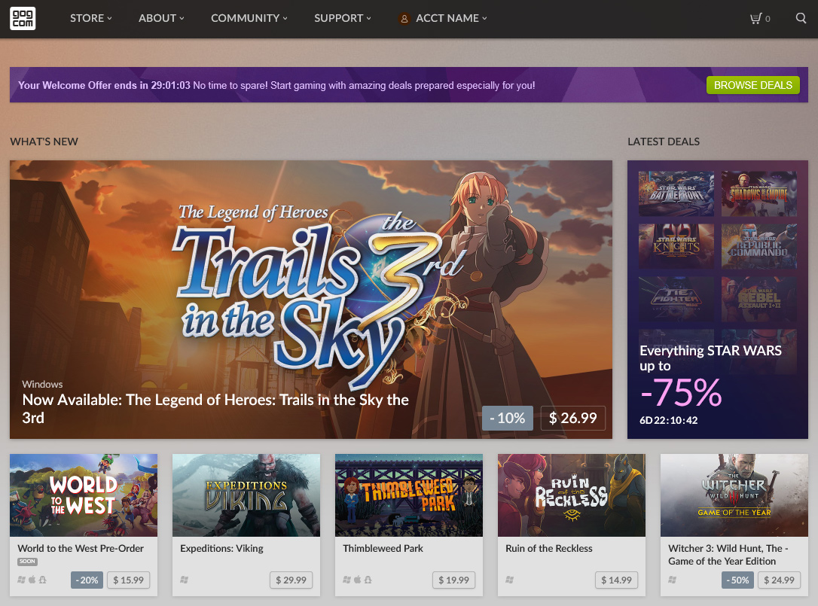818x606 pixels.
Task: Click $ 24.99 price for Witcher 3
Action: 780,580
